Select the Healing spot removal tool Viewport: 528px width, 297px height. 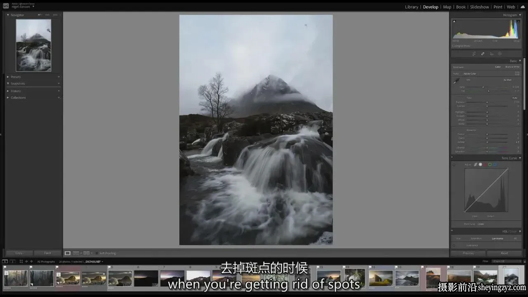tap(483, 54)
